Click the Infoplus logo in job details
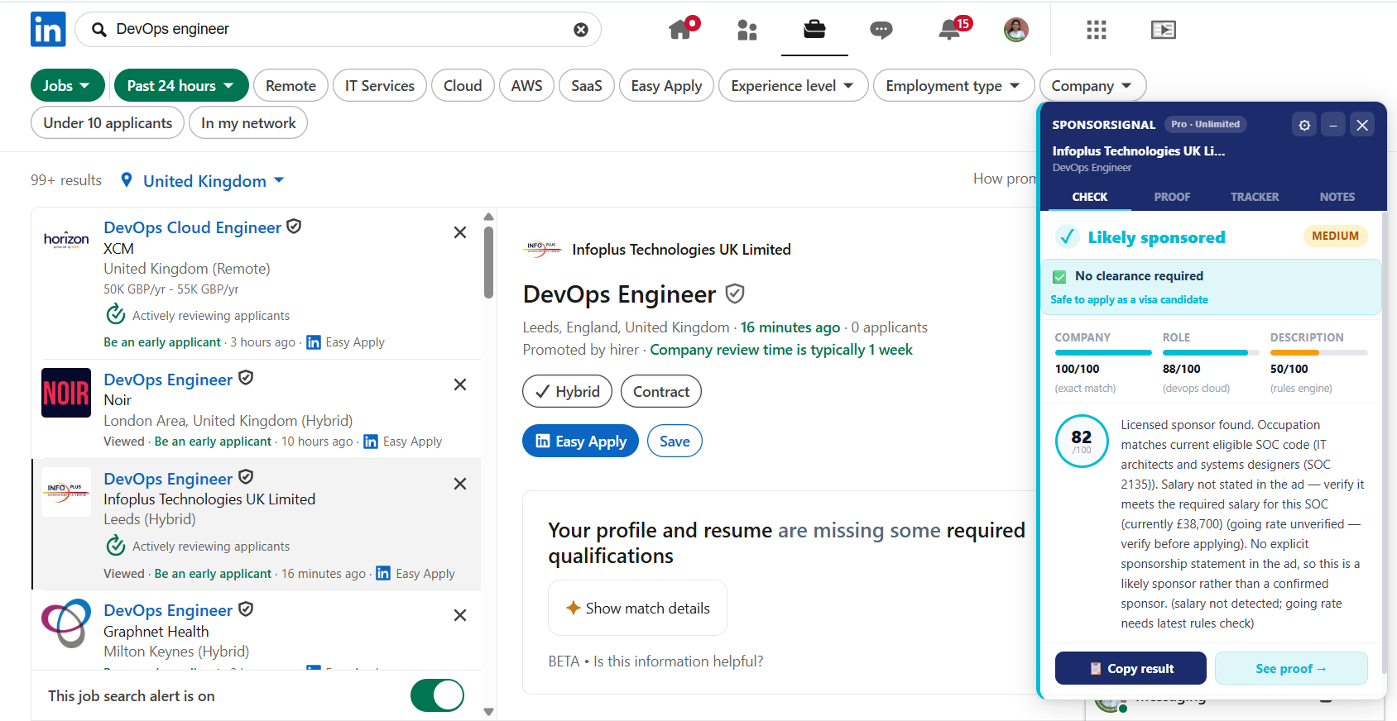Screen dimensions: 1397x721 click(x=543, y=249)
